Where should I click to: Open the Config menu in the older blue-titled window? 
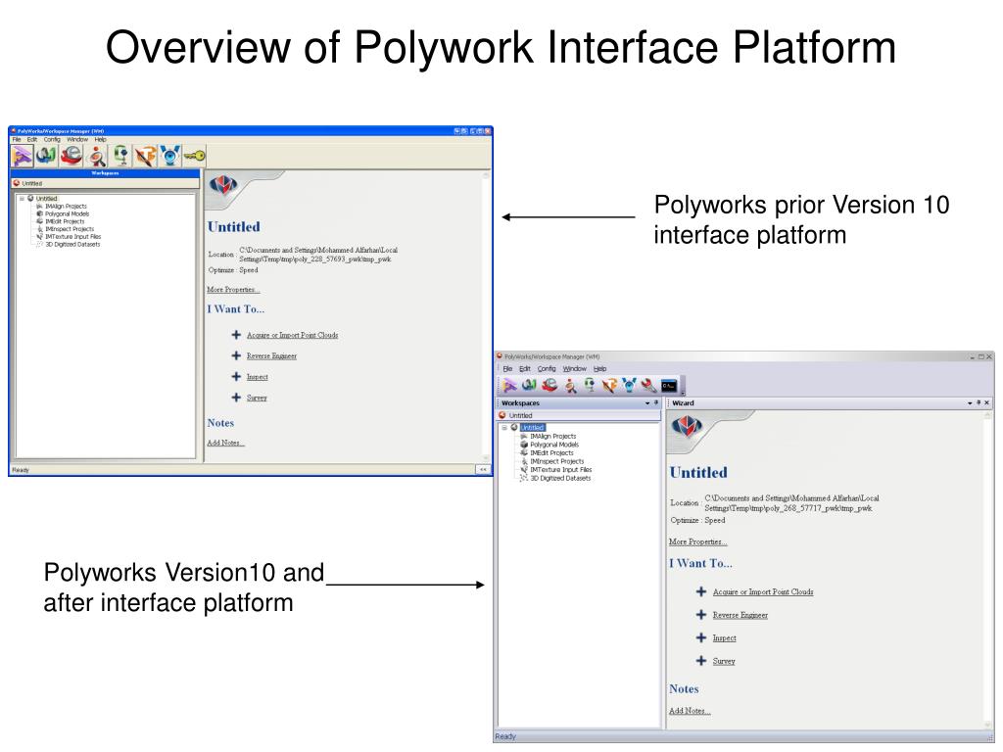tap(52, 139)
